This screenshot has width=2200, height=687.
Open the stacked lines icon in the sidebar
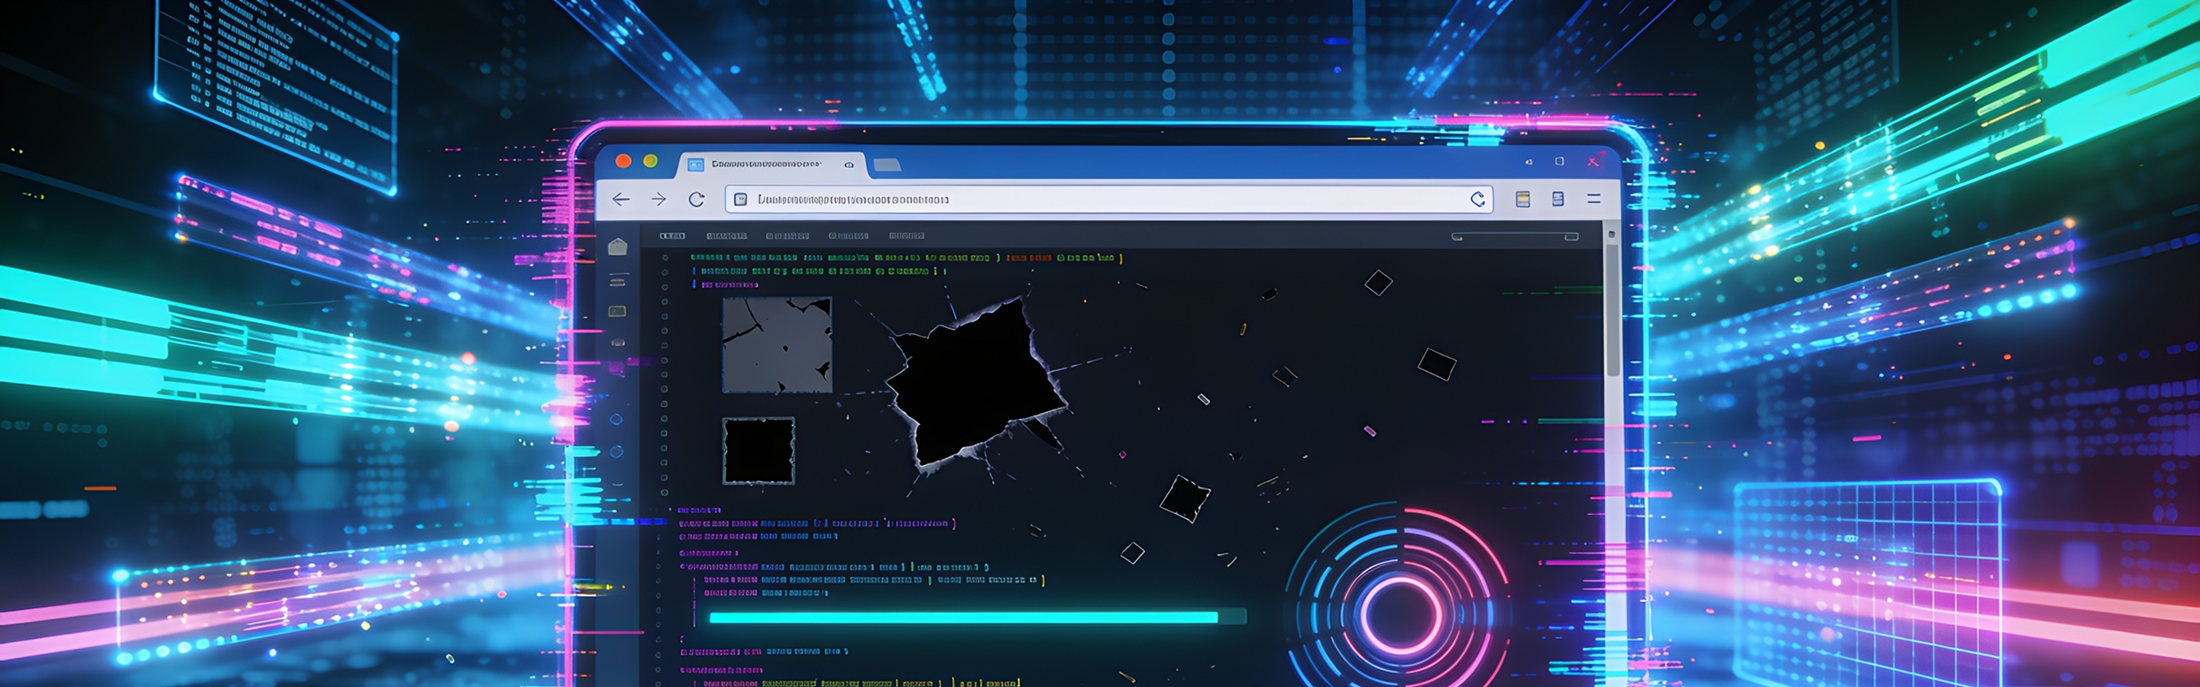pyautogui.click(x=617, y=281)
